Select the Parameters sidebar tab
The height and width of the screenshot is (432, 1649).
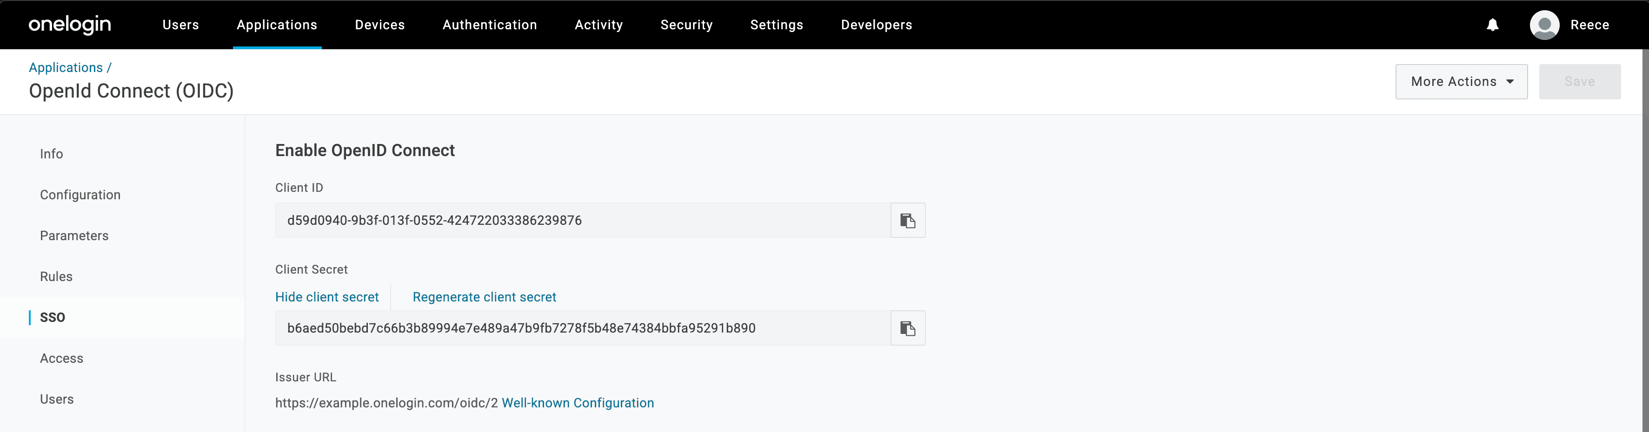click(x=74, y=236)
